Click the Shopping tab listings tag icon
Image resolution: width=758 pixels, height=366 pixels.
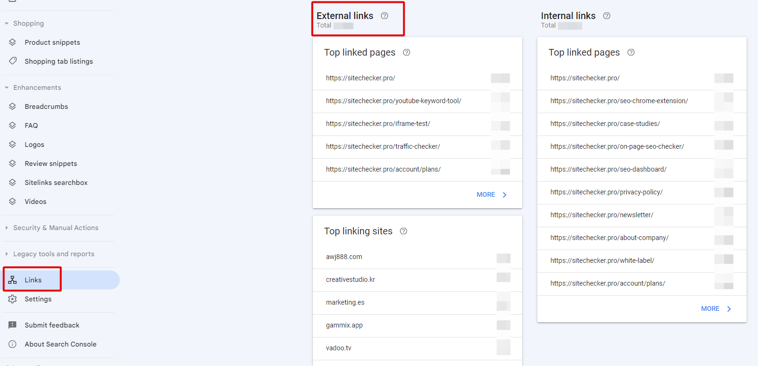pos(13,61)
